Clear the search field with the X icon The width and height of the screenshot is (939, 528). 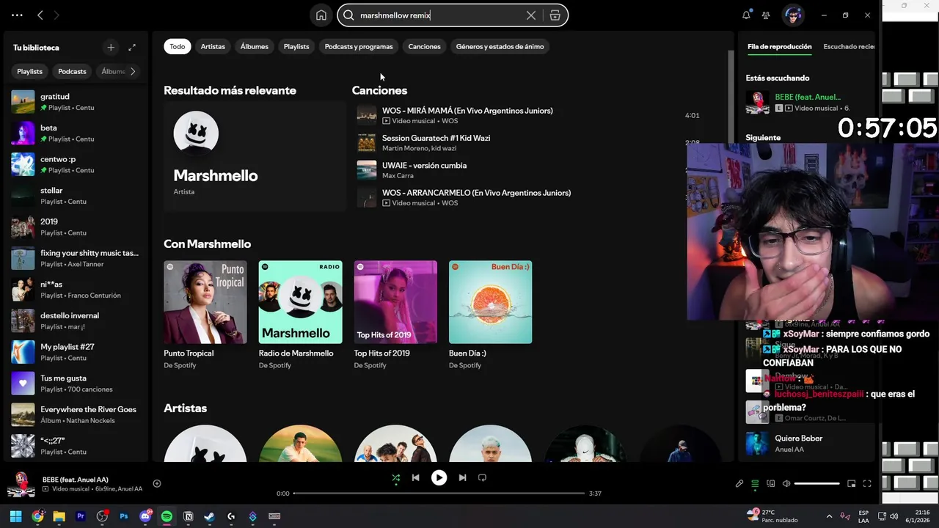click(x=531, y=15)
